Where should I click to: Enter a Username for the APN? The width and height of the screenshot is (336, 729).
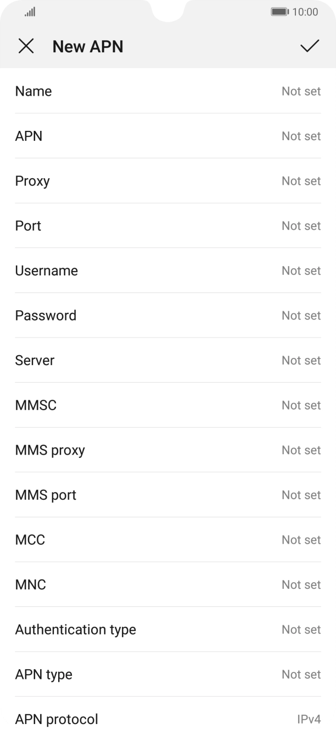tap(168, 270)
